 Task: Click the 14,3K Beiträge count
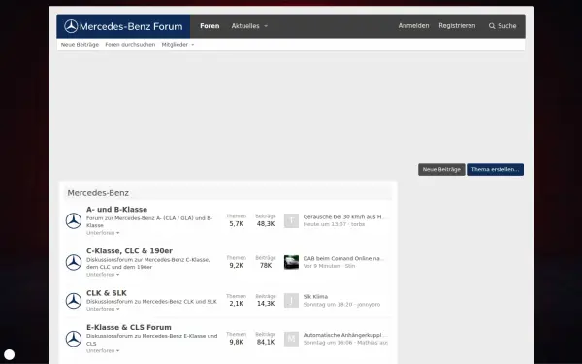[266, 304]
